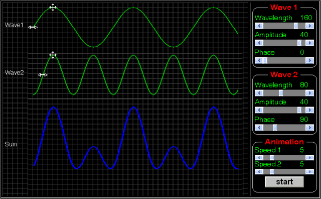Increase Speed 1 with right arrow

point(309,158)
